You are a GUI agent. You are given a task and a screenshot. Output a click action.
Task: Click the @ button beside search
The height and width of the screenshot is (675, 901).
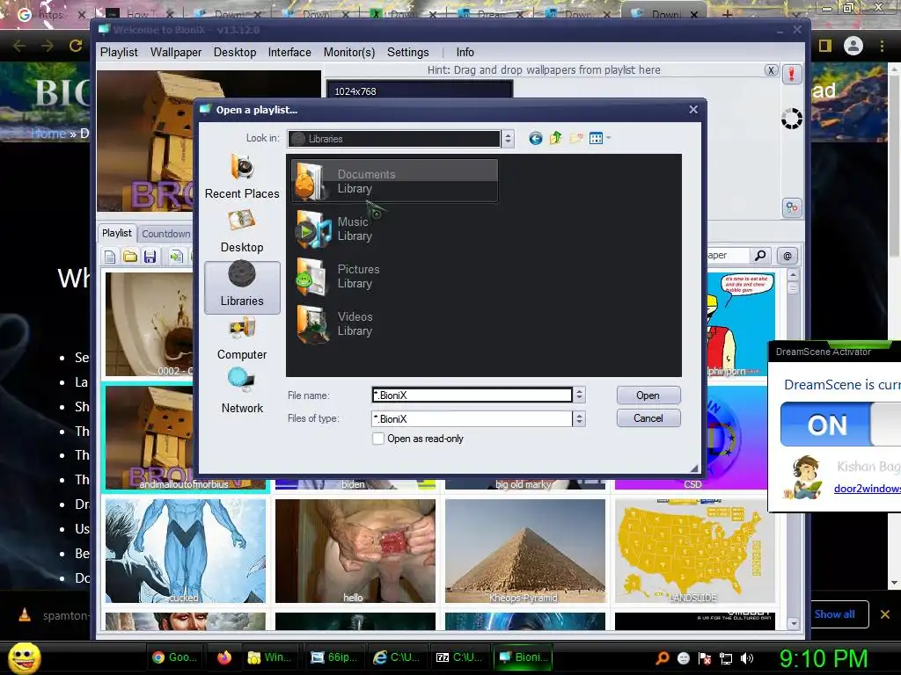787,256
